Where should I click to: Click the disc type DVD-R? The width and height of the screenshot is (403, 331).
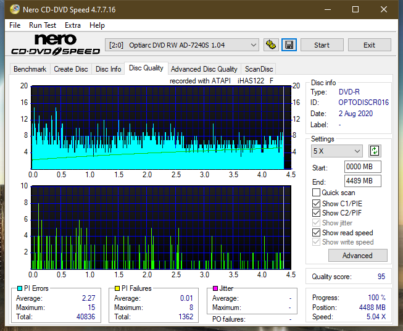click(x=349, y=92)
